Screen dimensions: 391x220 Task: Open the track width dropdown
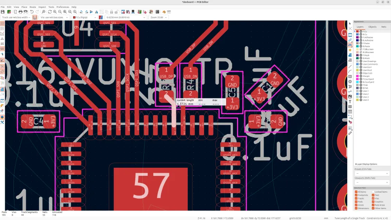15,18
